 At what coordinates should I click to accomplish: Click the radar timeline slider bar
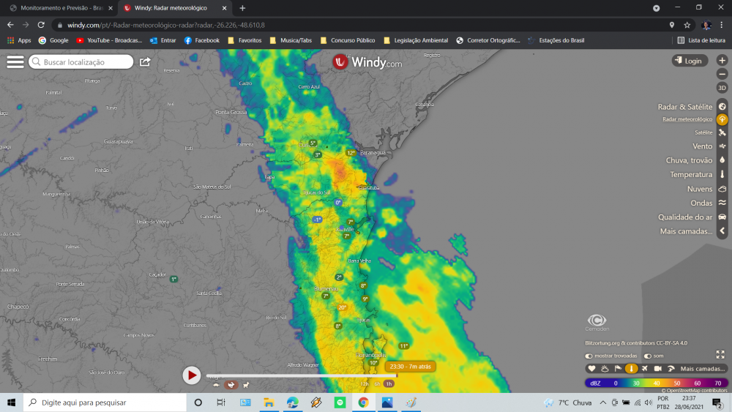[302, 375]
